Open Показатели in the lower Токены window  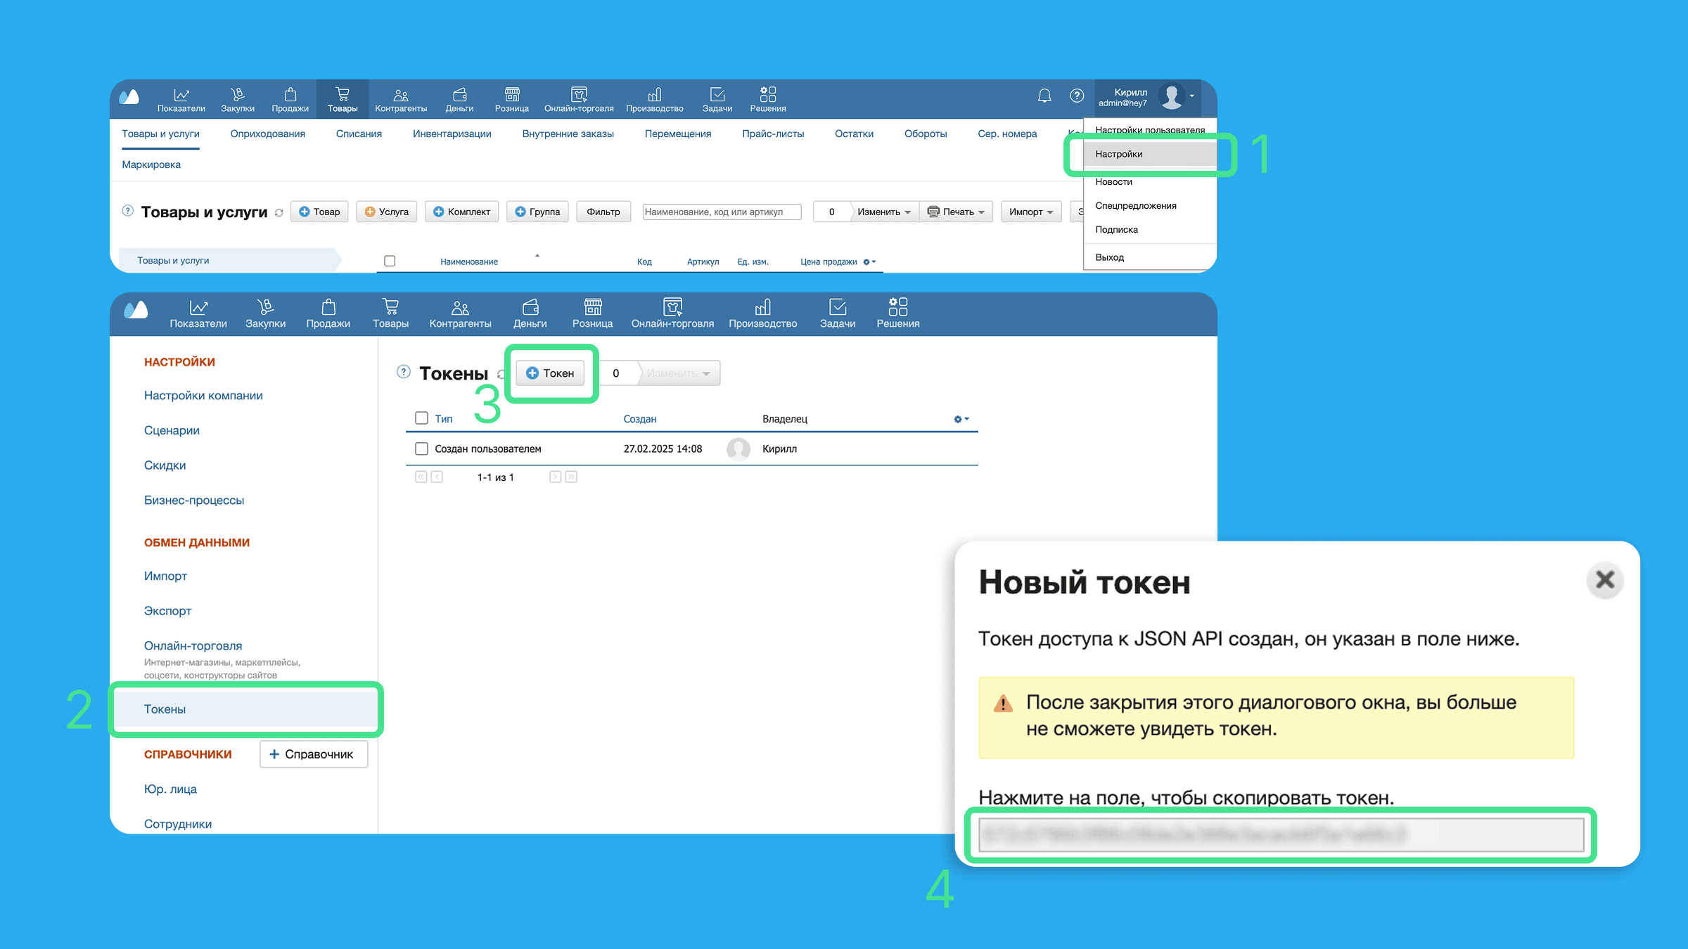click(x=198, y=314)
